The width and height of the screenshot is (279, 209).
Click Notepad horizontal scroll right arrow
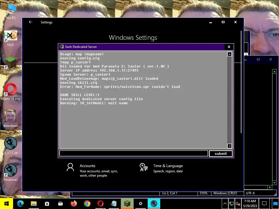click(270, 187)
